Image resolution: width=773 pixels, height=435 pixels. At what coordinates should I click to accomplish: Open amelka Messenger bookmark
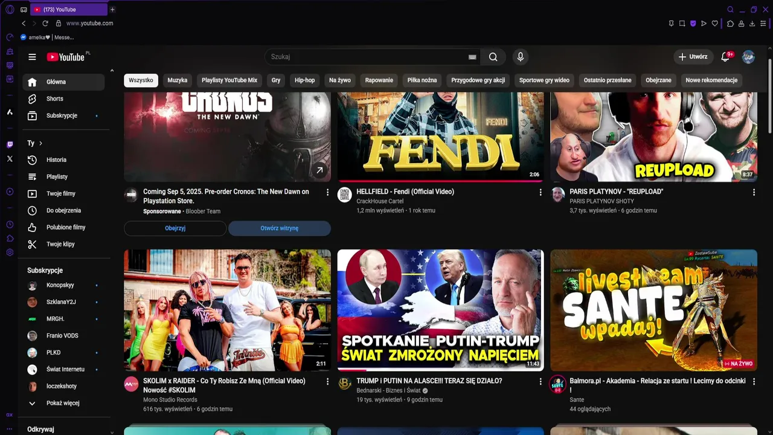(x=47, y=37)
